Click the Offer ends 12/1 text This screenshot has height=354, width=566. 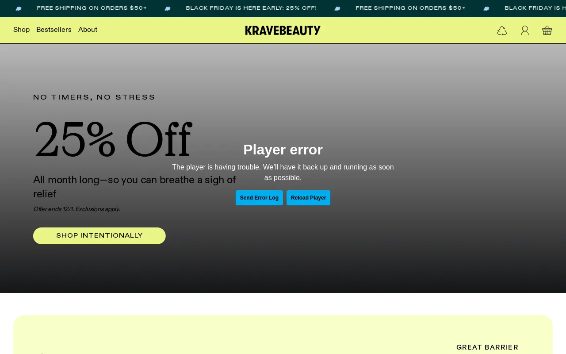[x=76, y=209]
